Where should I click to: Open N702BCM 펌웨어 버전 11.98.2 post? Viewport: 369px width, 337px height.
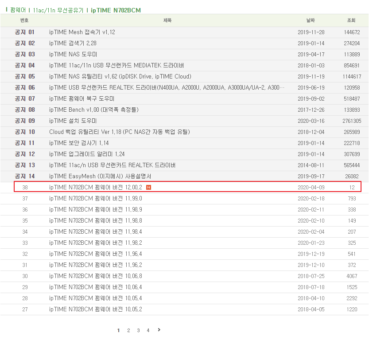[x=96, y=243]
